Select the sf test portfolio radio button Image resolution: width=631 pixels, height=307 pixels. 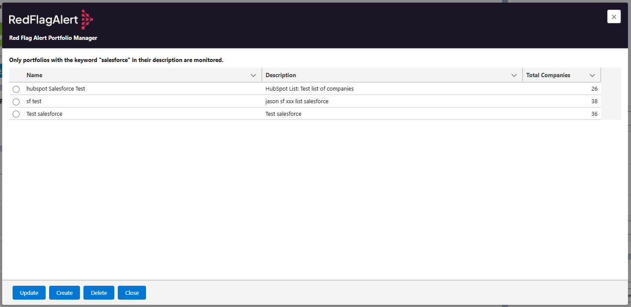click(x=16, y=101)
